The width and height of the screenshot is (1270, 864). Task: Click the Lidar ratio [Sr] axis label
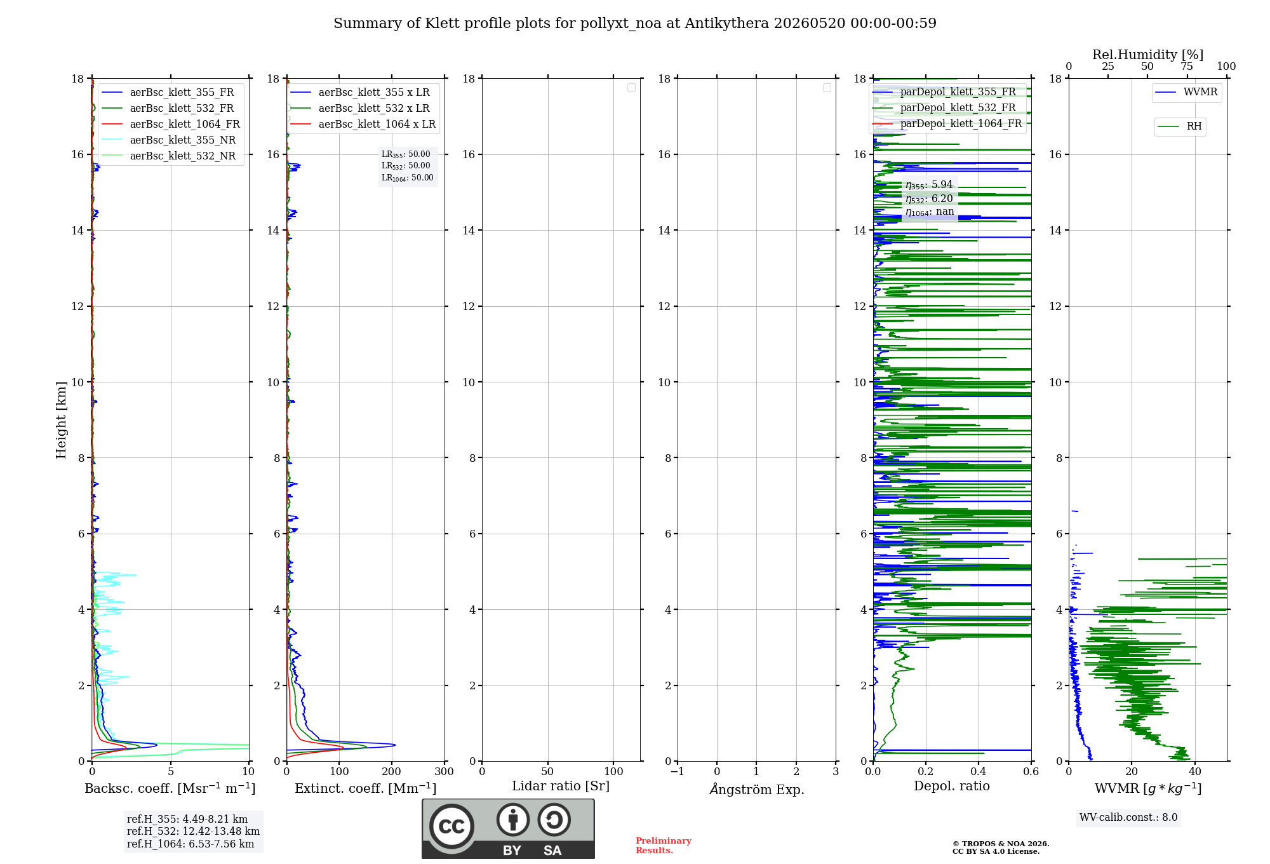point(561,786)
